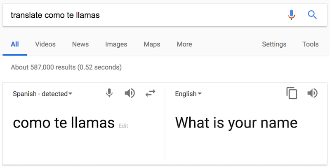Image resolution: width=330 pixels, height=167 pixels.
Task: Switch to the Videos tab
Action: (45, 44)
